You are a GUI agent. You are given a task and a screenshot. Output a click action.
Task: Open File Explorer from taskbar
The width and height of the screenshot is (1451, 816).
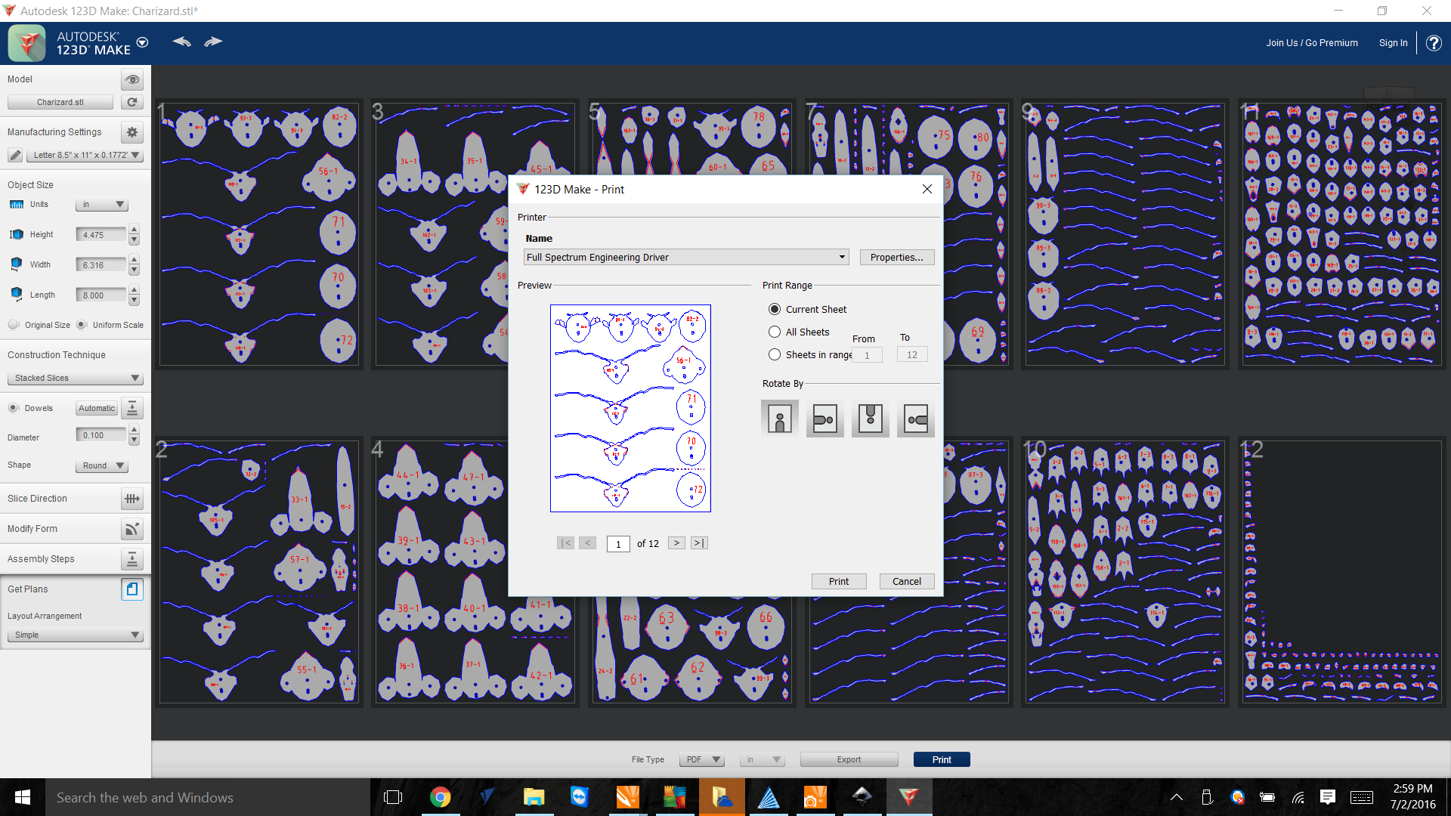[x=534, y=797]
